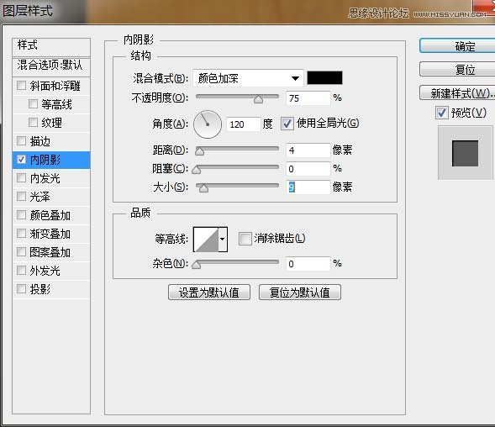
Task: Click the 距离 value input field
Action: click(x=308, y=150)
